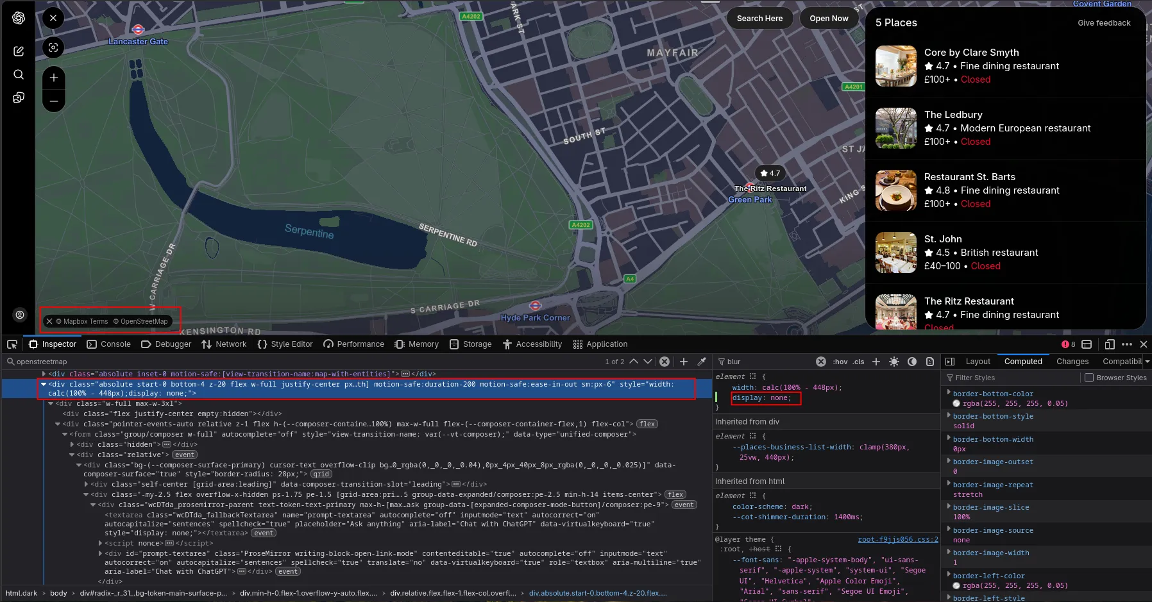This screenshot has width=1152, height=602.
Task: Expand border-bottom-color computed property
Action: [949, 392]
